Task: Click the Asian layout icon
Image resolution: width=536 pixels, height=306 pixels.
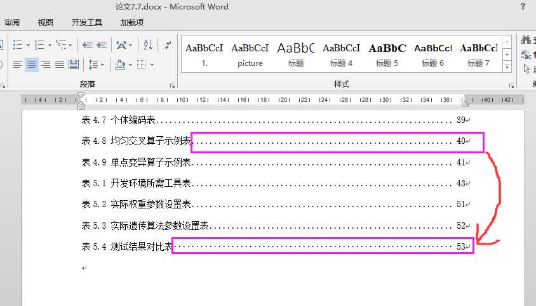Action: (x=121, y=45)
